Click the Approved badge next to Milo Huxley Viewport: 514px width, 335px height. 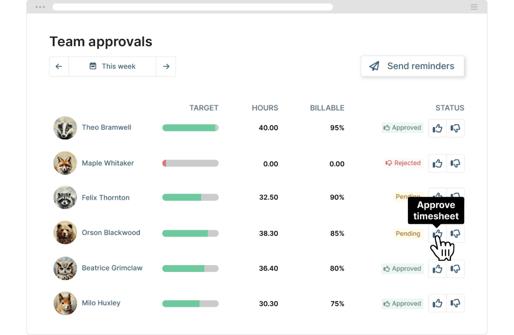click(402, 303)
